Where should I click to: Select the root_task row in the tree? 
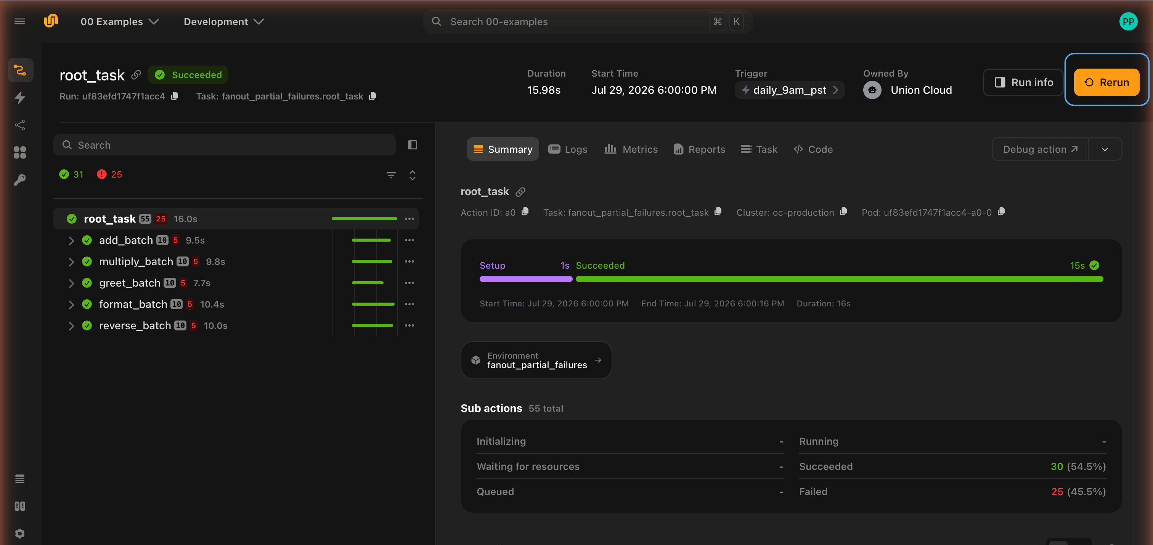(x=235, y=219)
